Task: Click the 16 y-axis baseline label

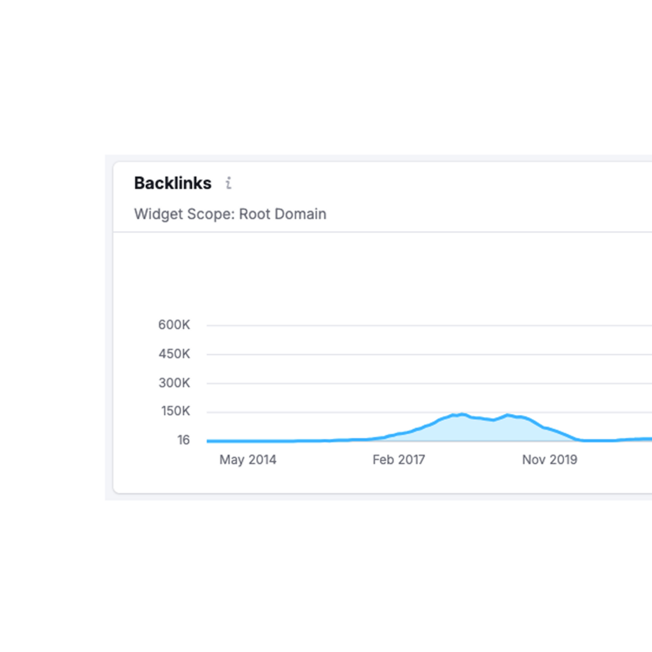Action: [183, 440]
